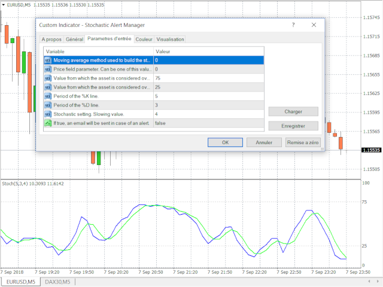Switch to the DAX30,M5 chart tab

pos(57,282)
